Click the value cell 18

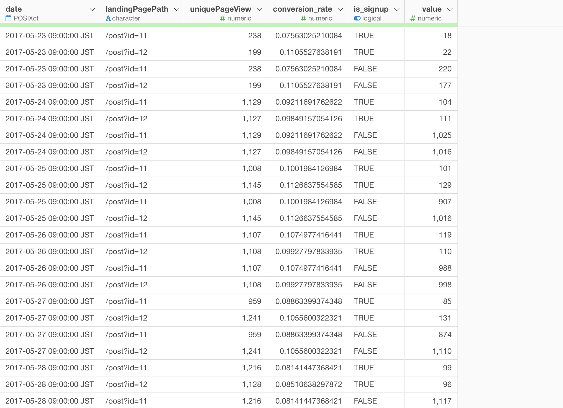pyautogui.click(x=431, y=36)
